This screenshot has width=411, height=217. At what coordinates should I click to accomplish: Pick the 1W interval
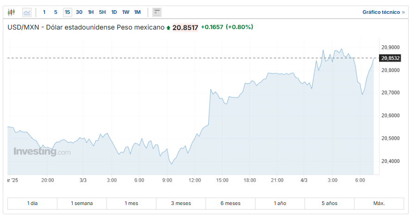pos(125,12)
